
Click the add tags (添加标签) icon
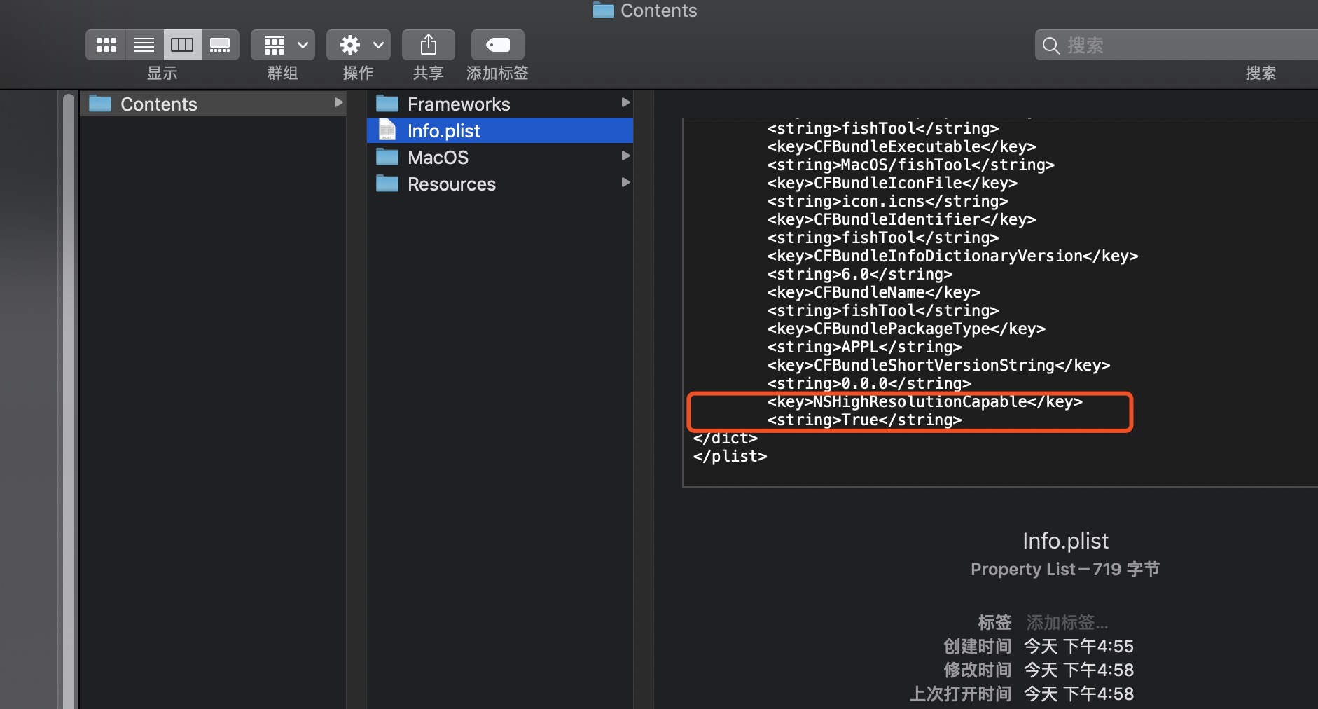[497, 44]
